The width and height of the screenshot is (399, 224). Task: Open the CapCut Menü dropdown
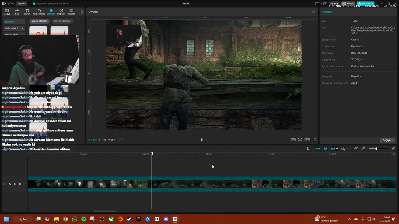pos(22,3)
